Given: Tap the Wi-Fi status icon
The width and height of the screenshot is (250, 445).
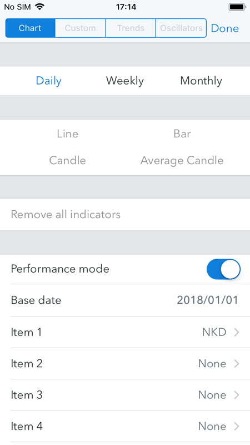Looking at the screenshot, I should (39, 7).
